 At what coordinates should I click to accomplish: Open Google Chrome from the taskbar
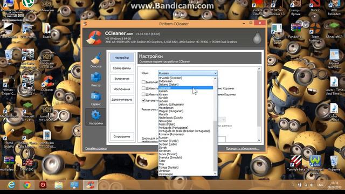(x=27, y=185)
